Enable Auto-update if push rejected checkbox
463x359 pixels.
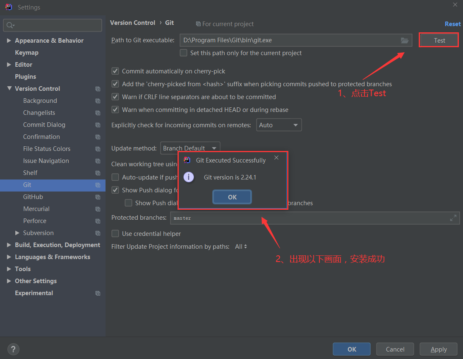[115, 177]
